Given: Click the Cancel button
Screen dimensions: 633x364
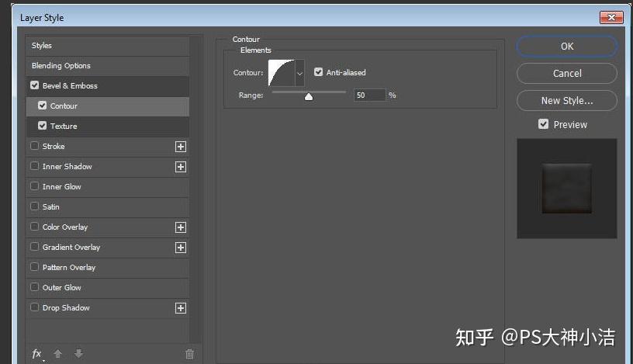Looking at the screenshot, I should point(567,74).
